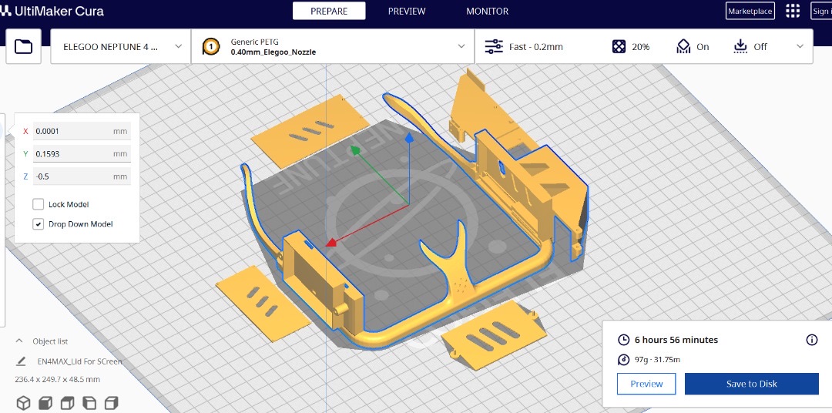The width and height of the screenshot is (832, 413).
Task: Click the Fast - 0.2mm profile text
Action: point(536,47)
